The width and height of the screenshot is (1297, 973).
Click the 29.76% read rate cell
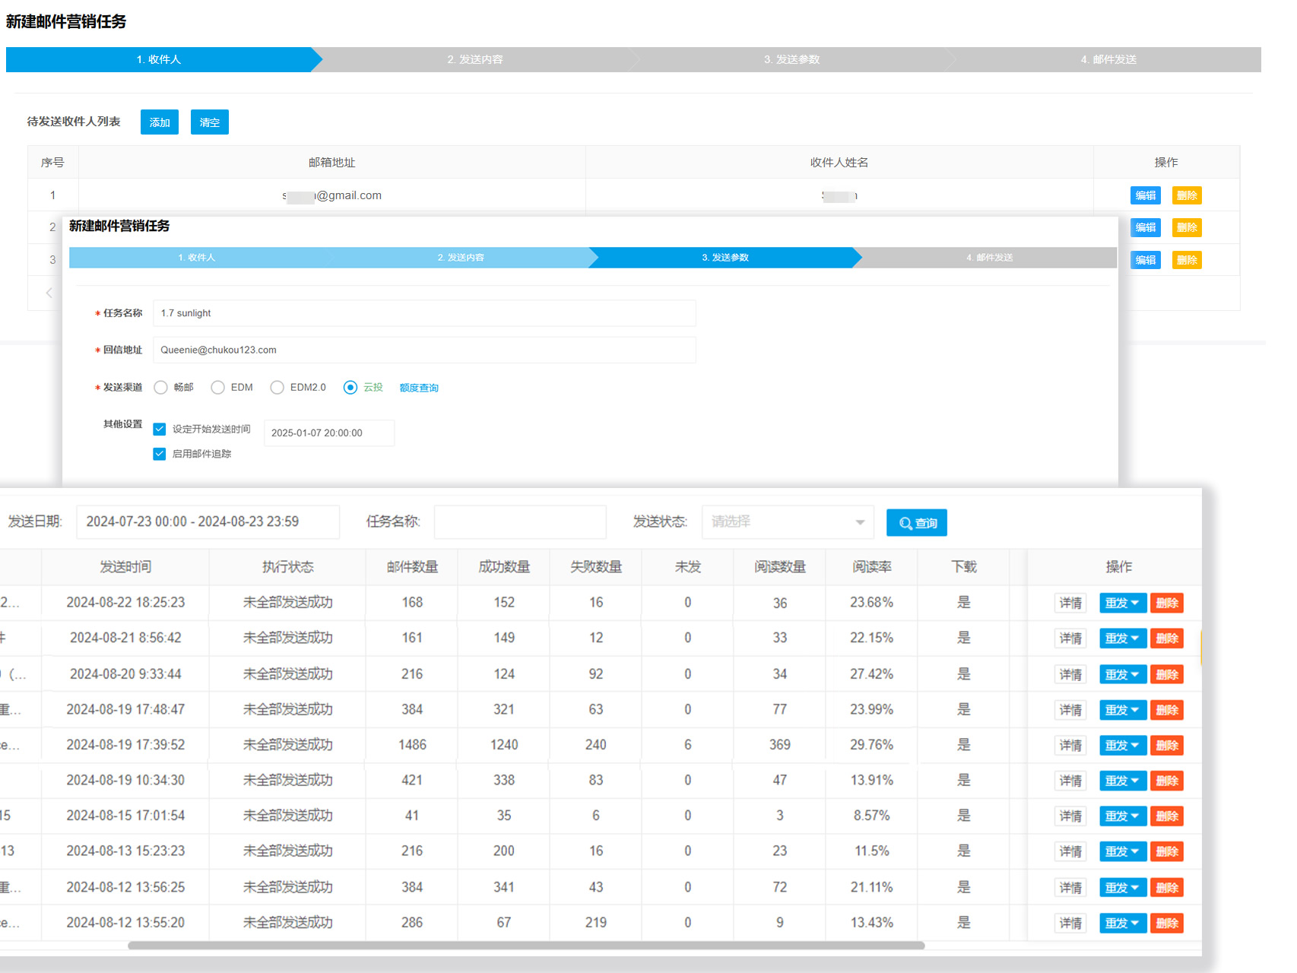coord(871,745)
